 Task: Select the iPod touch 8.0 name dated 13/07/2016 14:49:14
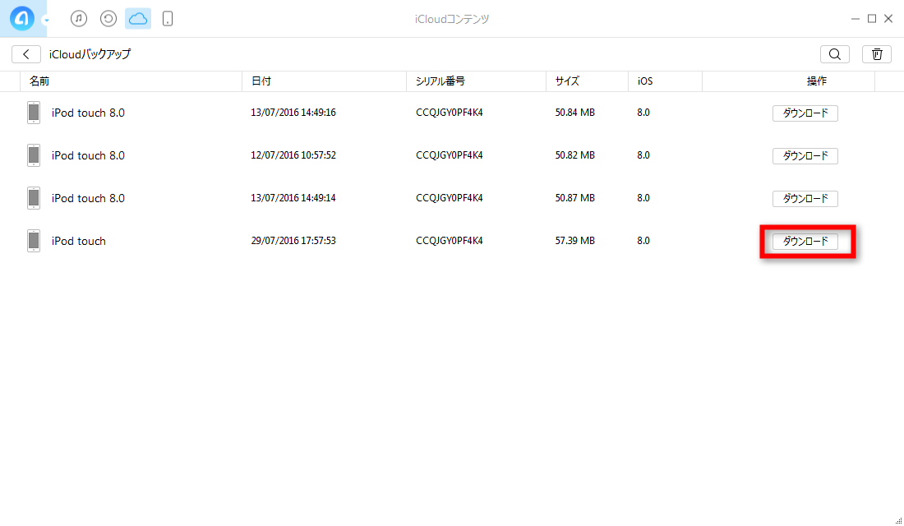(x=88, y=198)
